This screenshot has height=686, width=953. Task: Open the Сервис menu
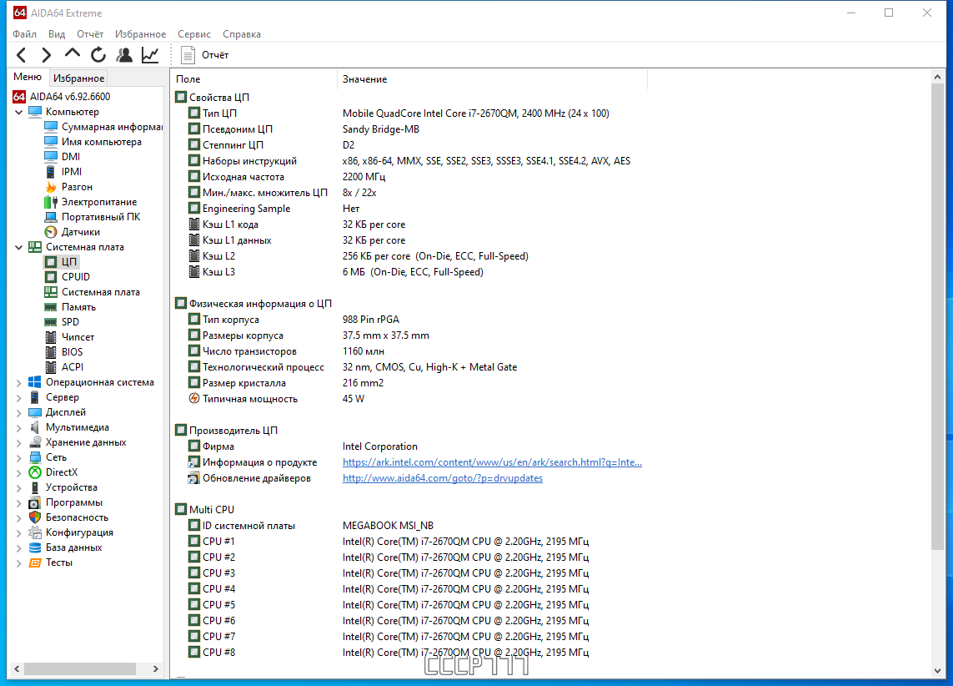click(194, 34)
